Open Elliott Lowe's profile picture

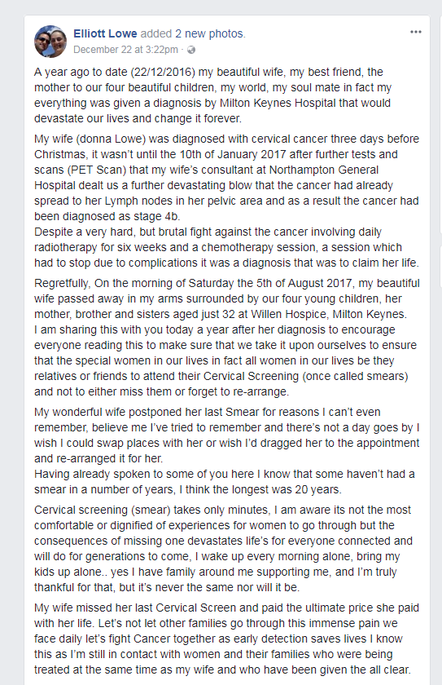click(50, 42)
